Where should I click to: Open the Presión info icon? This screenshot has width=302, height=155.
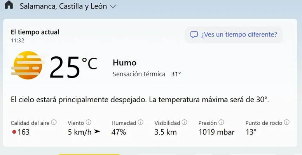[221, 122]
